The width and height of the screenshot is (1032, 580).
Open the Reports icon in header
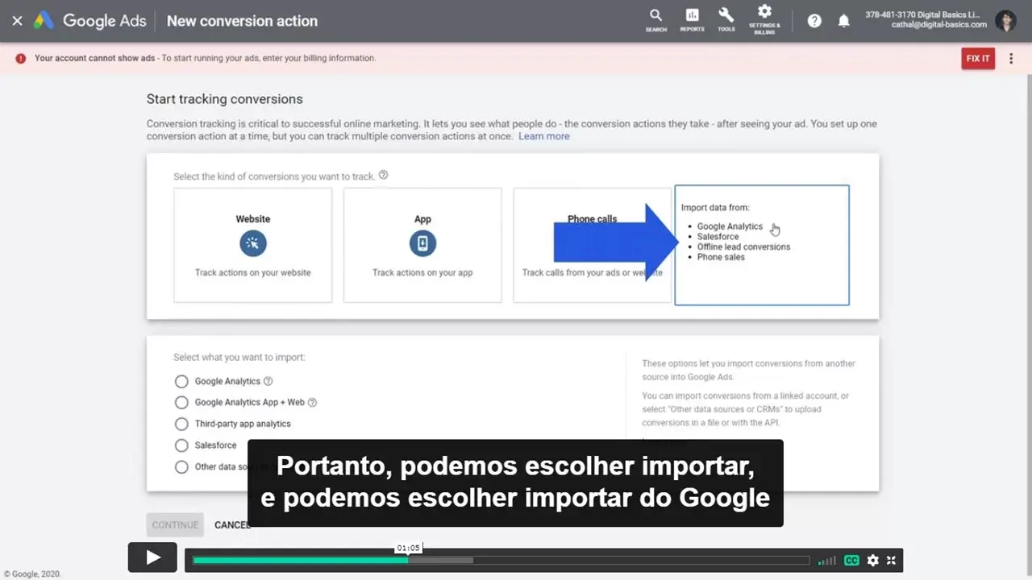coord(692,19)
